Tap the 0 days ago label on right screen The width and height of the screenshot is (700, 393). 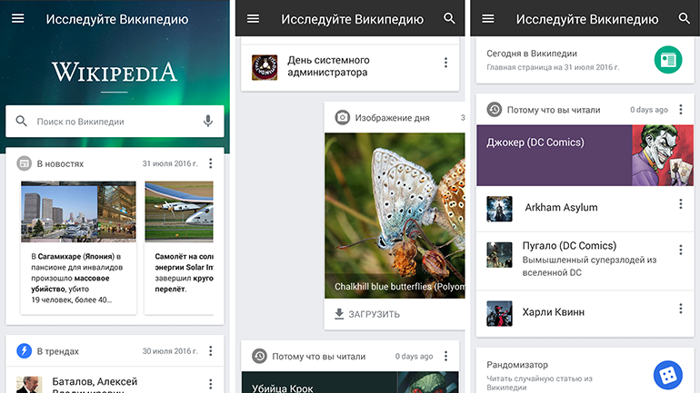click(x=649, y=110)
